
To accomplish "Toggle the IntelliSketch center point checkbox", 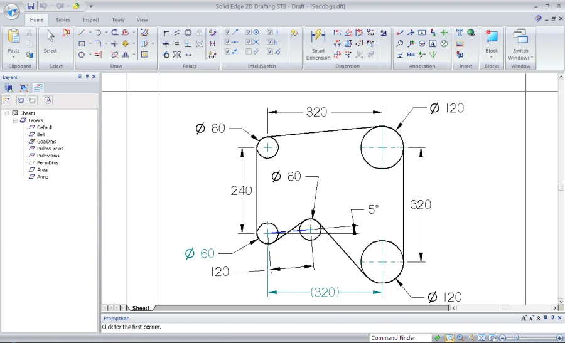I will [248, 33].
